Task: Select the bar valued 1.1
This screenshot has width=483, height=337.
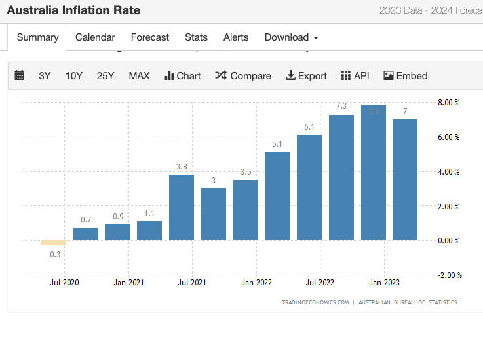Action: tap(149, 230)
